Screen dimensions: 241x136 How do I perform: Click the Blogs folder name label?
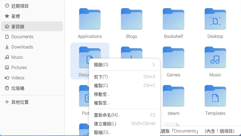point(131,36)
